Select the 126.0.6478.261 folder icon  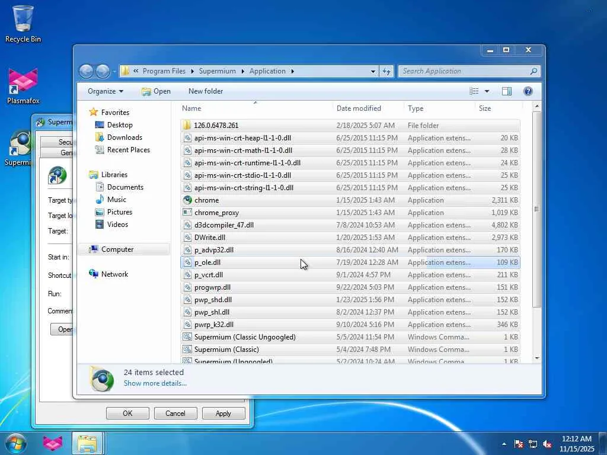click(187, 125)
